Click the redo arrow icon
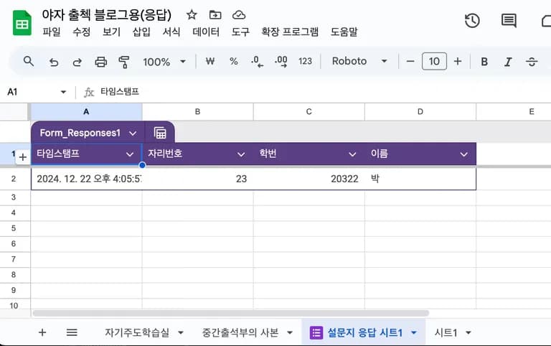This screenshot has width=551, height=346. [77, 62]
